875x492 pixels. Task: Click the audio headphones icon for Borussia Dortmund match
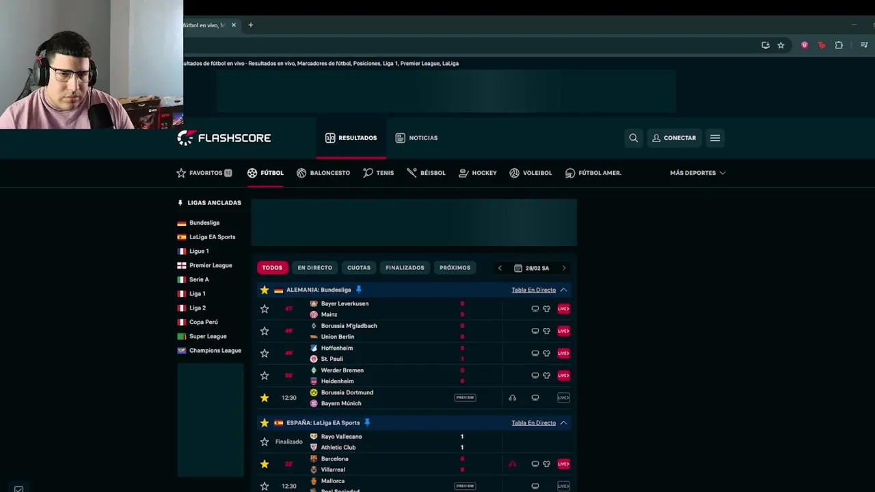click(x=513, y=398)
